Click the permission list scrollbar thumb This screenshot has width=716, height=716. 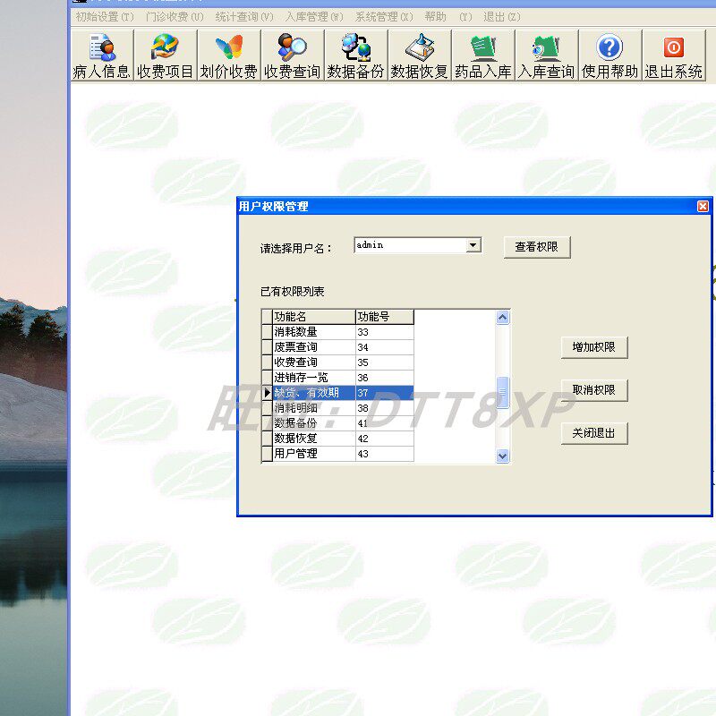(x=502, y=392)
